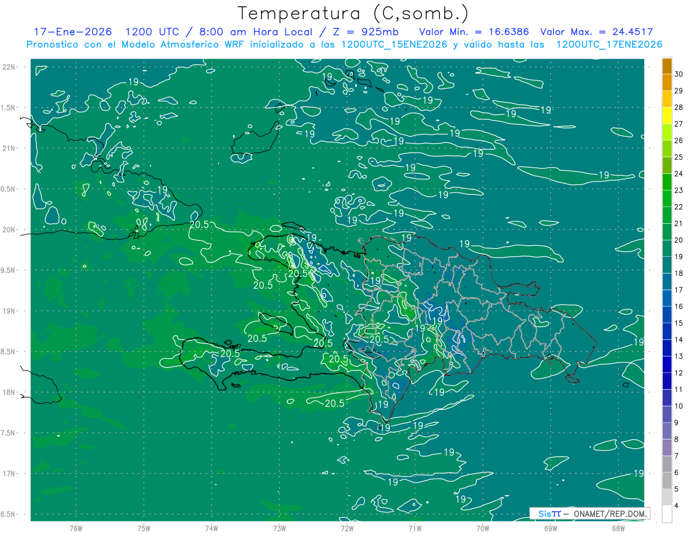This screenshot has height=536, width=694.
Task: Click the color bar value '14'
Action: (x=679, y=339)
